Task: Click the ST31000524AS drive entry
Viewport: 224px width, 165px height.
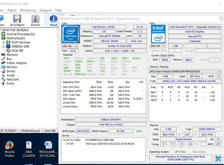Action: 100,140
